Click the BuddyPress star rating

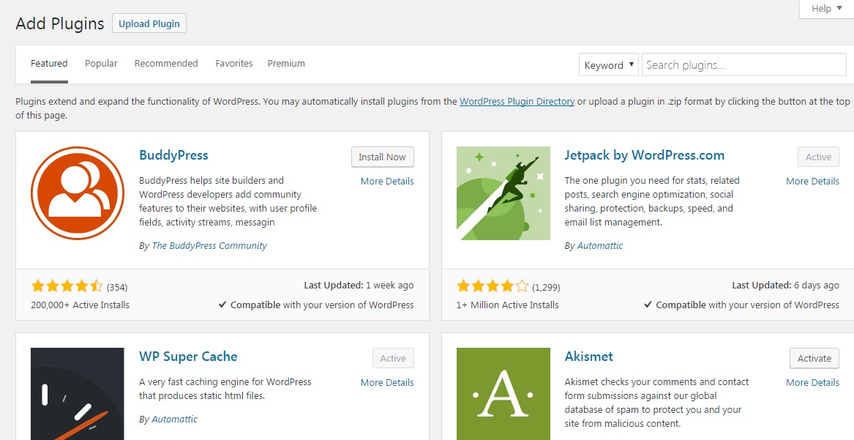(67, 286)
